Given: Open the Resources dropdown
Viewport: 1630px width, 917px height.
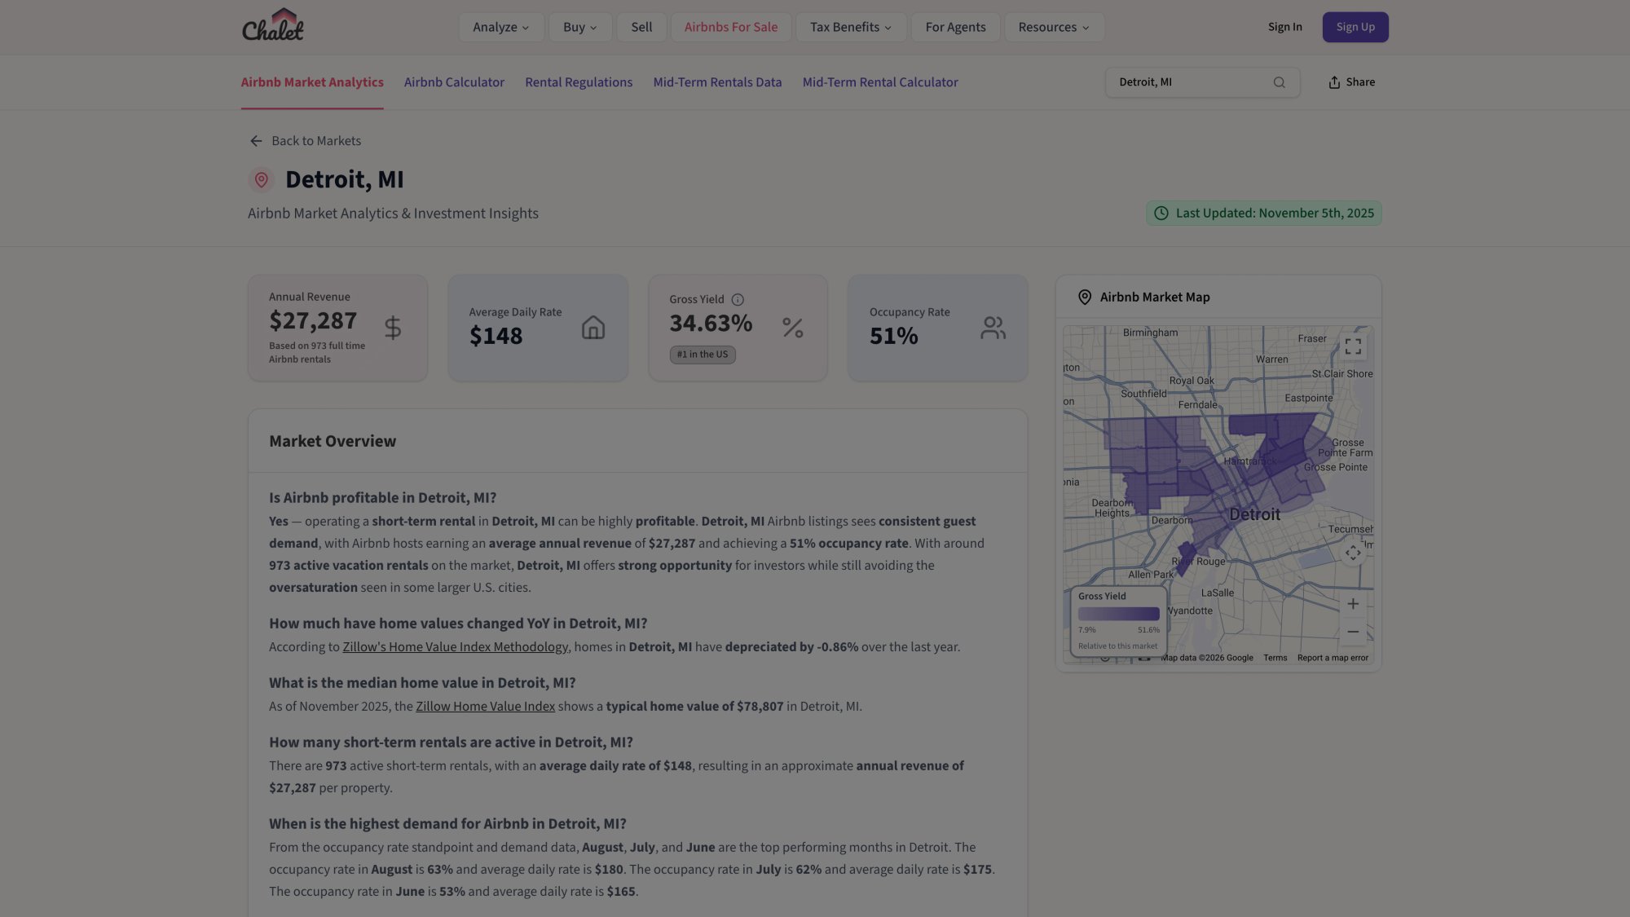Looking at the screenshot, I should point(1053,27).
